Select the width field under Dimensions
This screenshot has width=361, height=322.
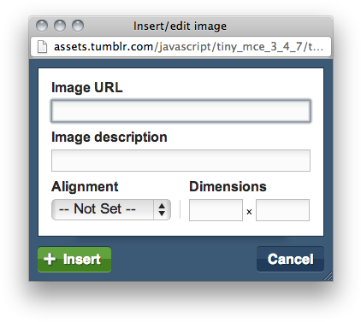tap(216, 210)
